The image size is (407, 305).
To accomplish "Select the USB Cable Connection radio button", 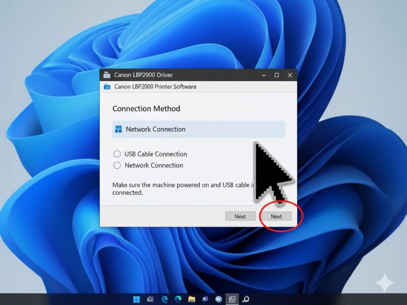I will tap(117, 154).
